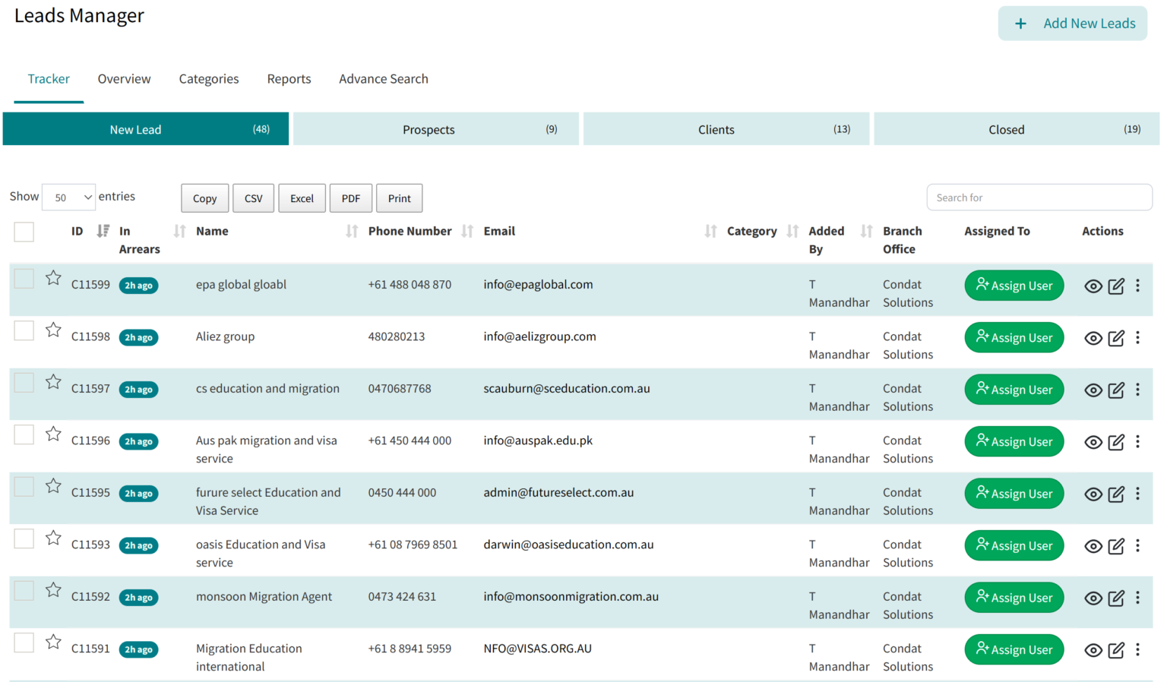
Task: Open more options for lead C11596
Action: coord(1137,442)
